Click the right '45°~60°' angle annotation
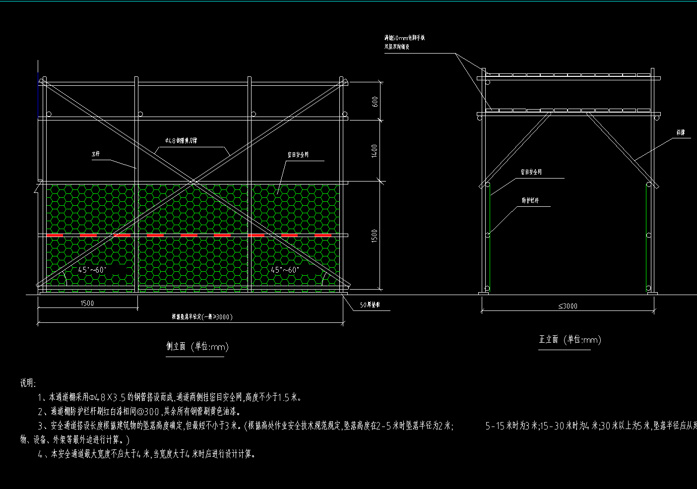697x489 pixels. pos(285,270)
